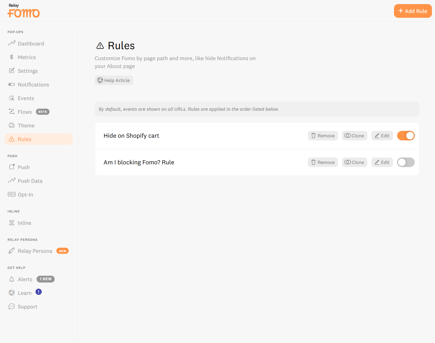Click the Settings pencil icon
Screen dimensions: 435x343
12,71
